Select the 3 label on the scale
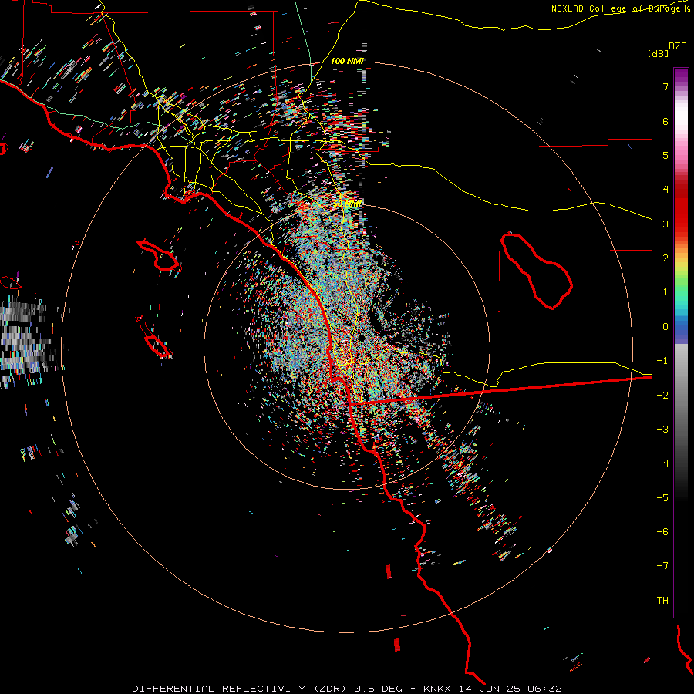The height and width of the screenshot is (694, 694). (665, 224)
